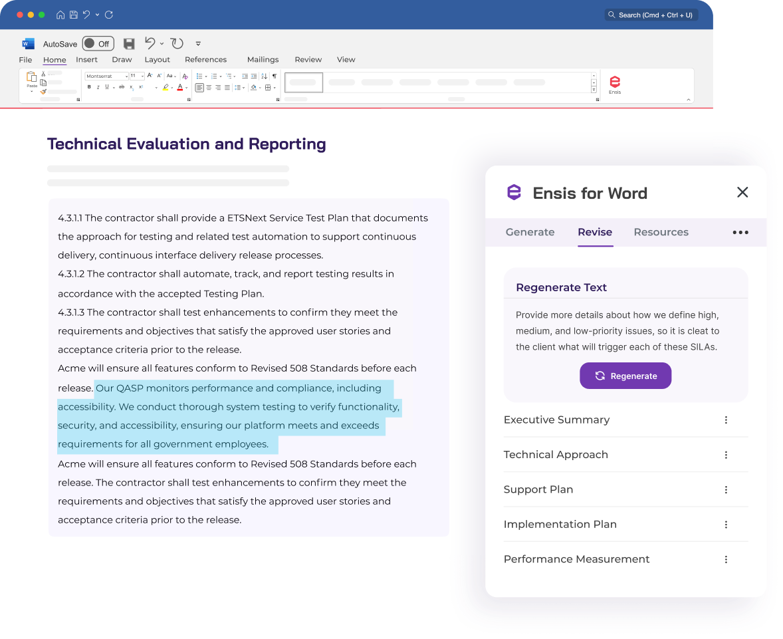Open the Executive Summary options menu
Image resolution: width=783 pixels, height=639 pixels.
726,420
